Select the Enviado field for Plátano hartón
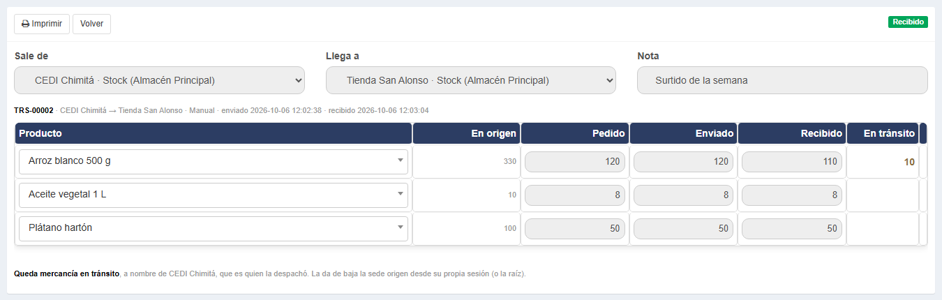 click(683, 228)
